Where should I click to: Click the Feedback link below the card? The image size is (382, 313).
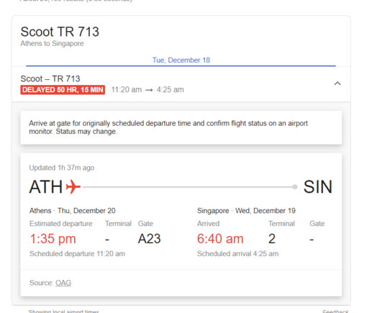click(335, 312)
